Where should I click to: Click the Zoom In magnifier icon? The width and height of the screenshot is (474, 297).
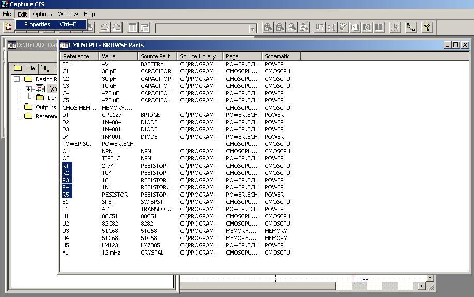point(268,27)
